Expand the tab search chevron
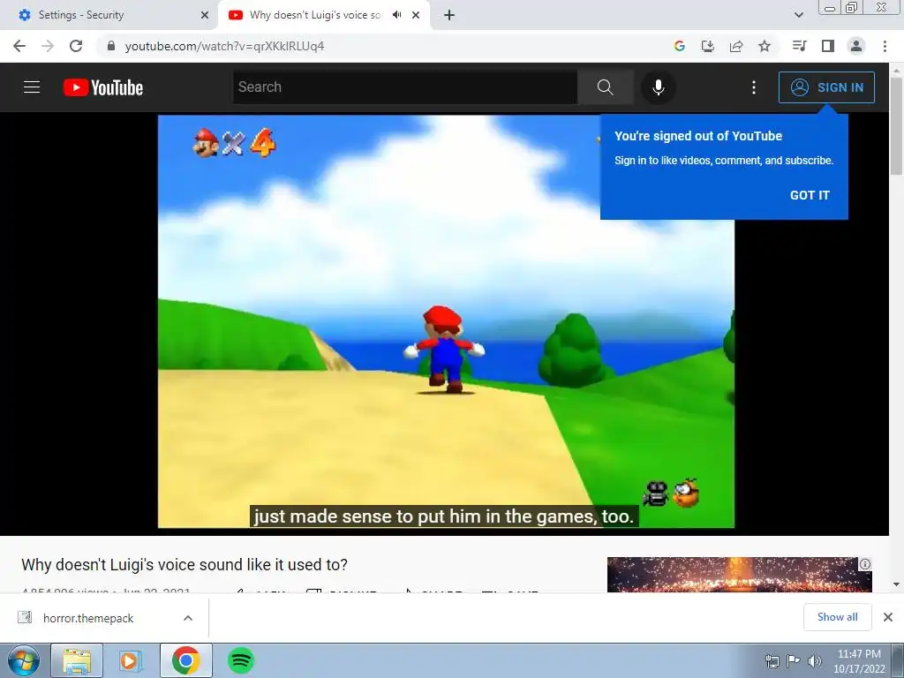 click(x=798, y=15)
